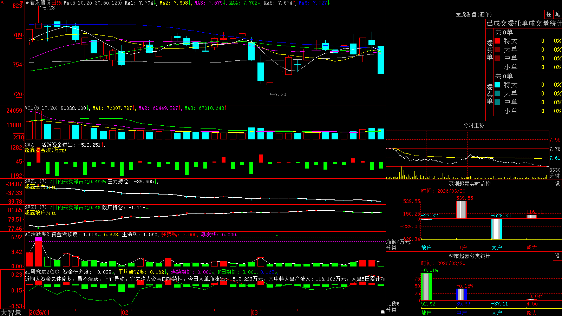Click the 龙虎看盘(逐单) panel title
Image resolution: width=562 pixels, height=316 pixels.
473,14
